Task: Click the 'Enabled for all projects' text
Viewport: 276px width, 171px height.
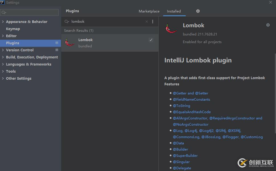Action: coord(202,42)
